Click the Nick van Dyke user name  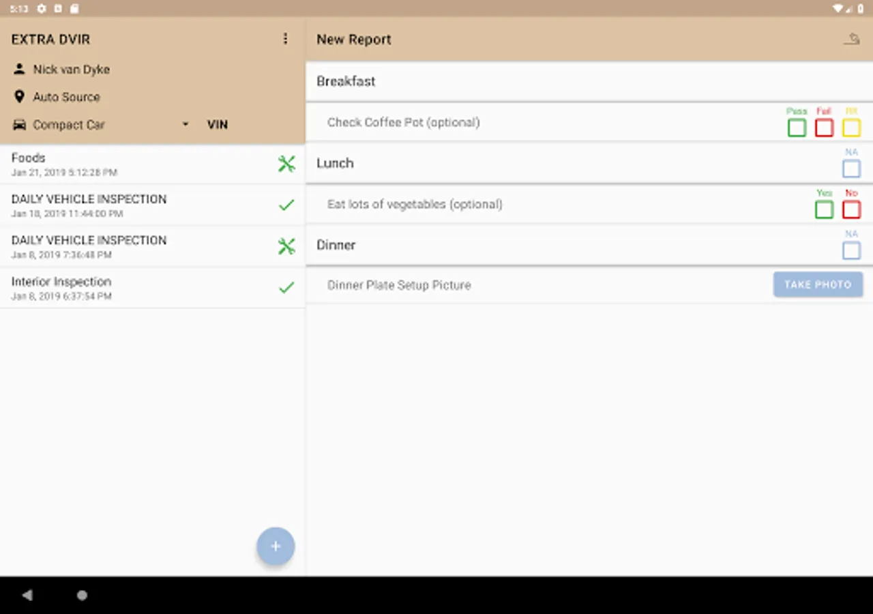[x=72, y=70]
